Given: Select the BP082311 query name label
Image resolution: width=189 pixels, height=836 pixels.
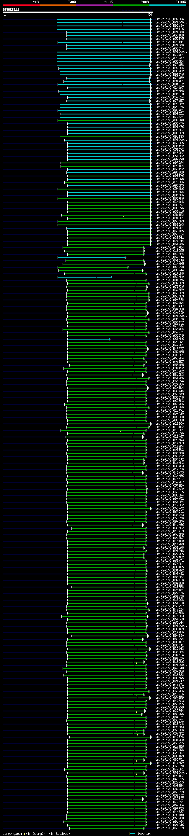Looking at the screenshot, I should tap(11, 10).
